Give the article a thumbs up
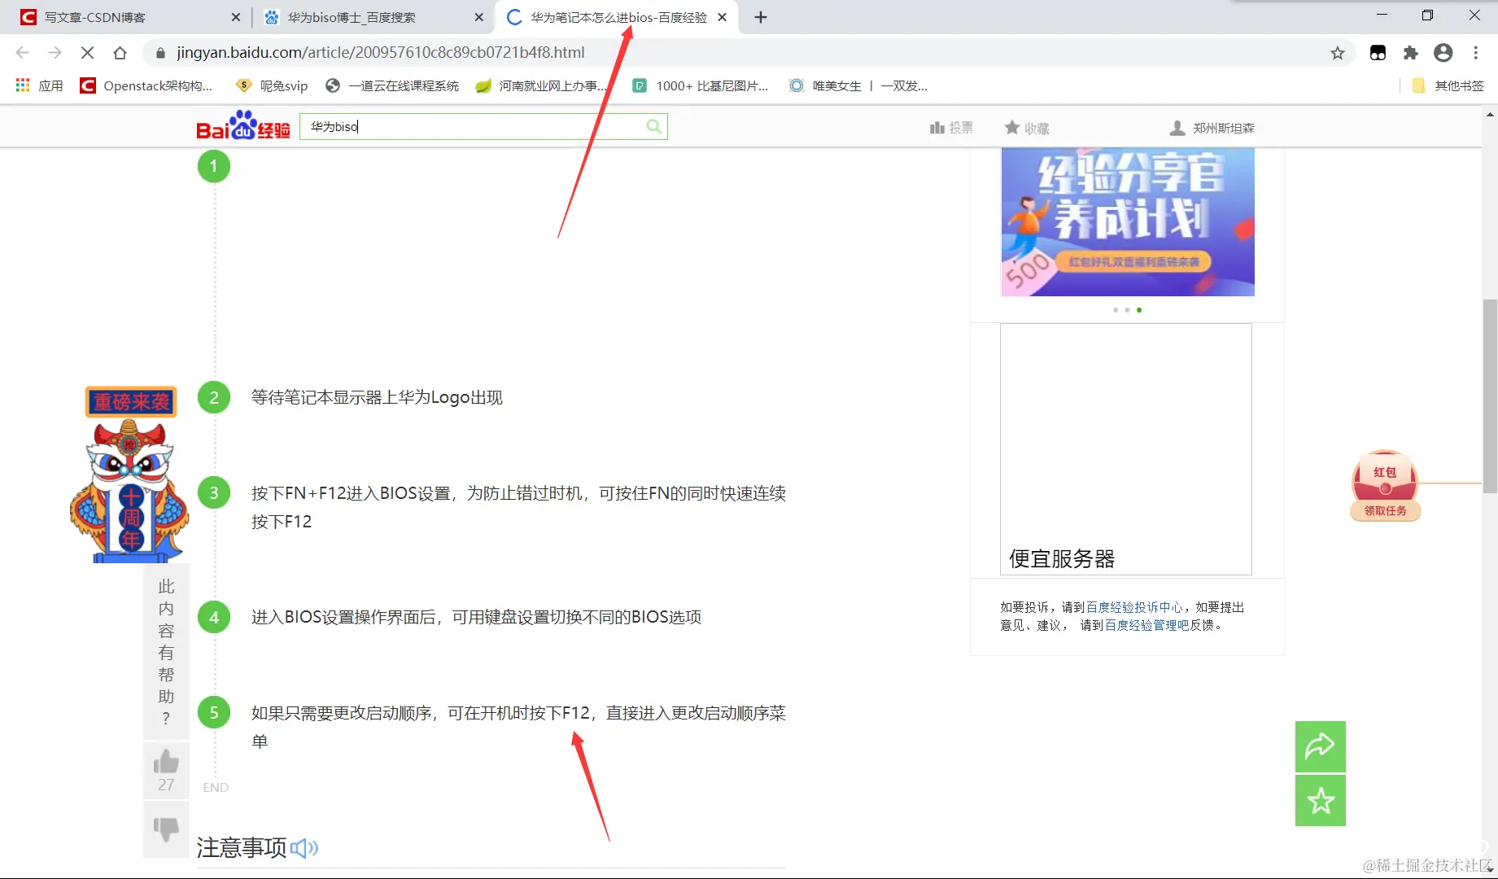 [x=165, y=760]
